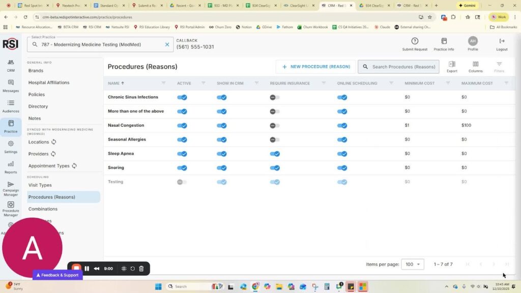Toggle Active for Chronic Sinus Infections
Screen dimensions: 521x293
[x=182, y=97]
